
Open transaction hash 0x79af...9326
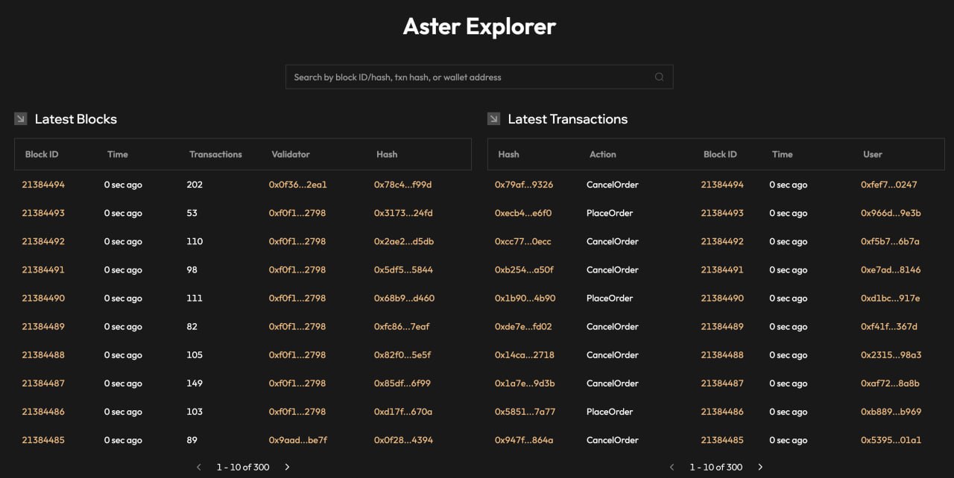(524, 185)
